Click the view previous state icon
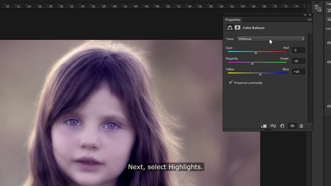This screenshot has width=331, height=186. 273,126
